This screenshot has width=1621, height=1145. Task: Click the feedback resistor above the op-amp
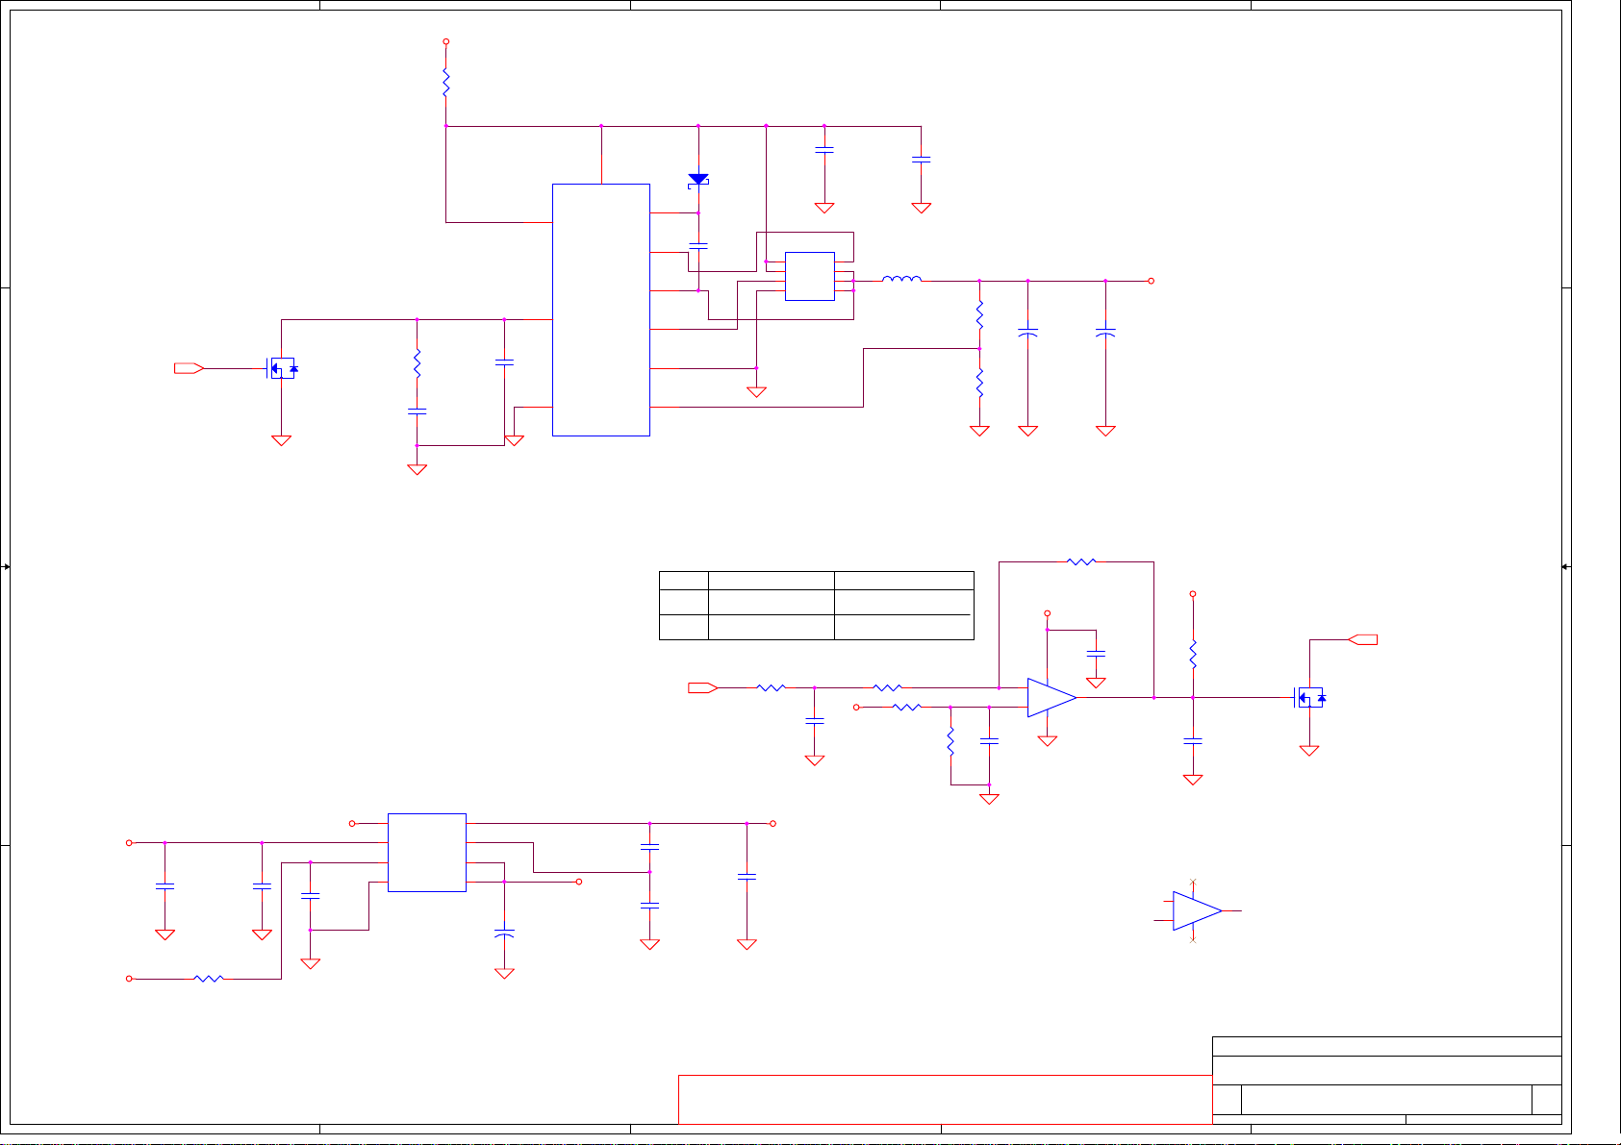[1081, 561]
